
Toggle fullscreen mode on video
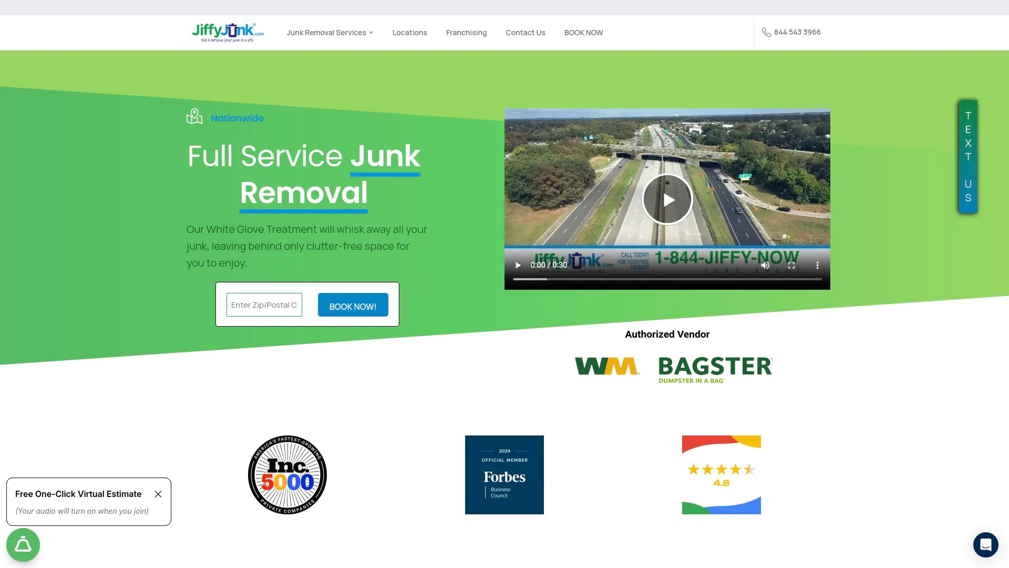[791, 265]
